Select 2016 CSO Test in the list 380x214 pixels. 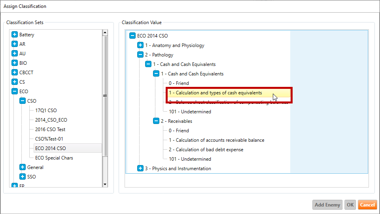click(x=50, y=130)
